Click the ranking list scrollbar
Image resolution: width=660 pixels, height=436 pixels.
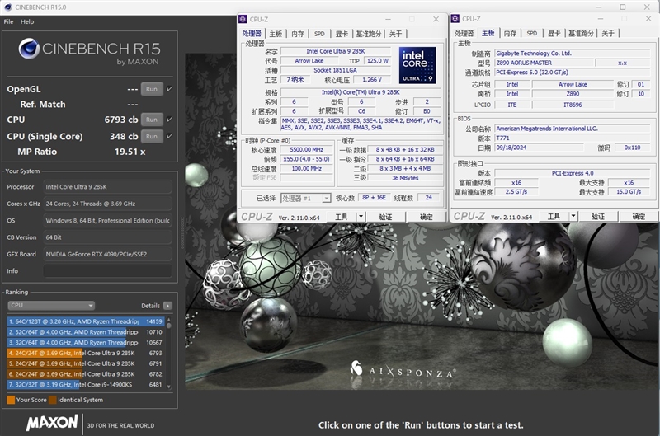(x=169, y=354)
